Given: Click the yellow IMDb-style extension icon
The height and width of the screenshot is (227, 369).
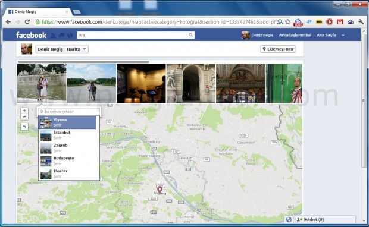Looking at the screenshot, I should [x=319, y=22].
